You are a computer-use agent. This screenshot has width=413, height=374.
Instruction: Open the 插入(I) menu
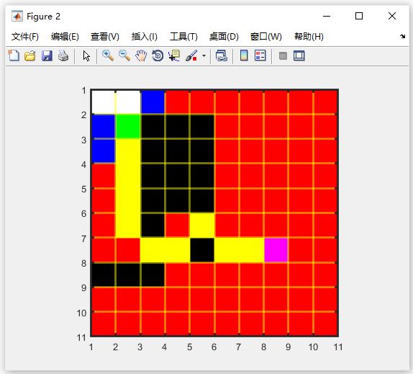click(145, 37)
